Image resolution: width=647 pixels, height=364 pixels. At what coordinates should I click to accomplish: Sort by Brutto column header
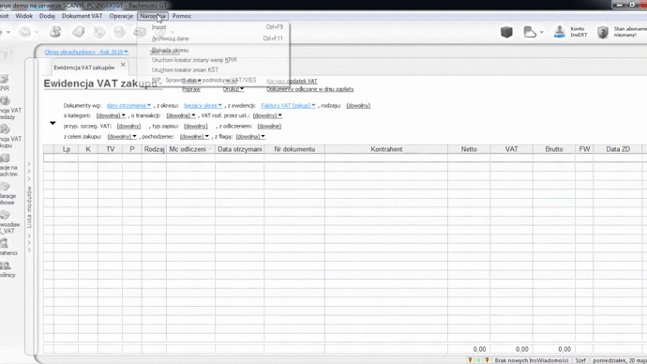click(x=554, y=149)
